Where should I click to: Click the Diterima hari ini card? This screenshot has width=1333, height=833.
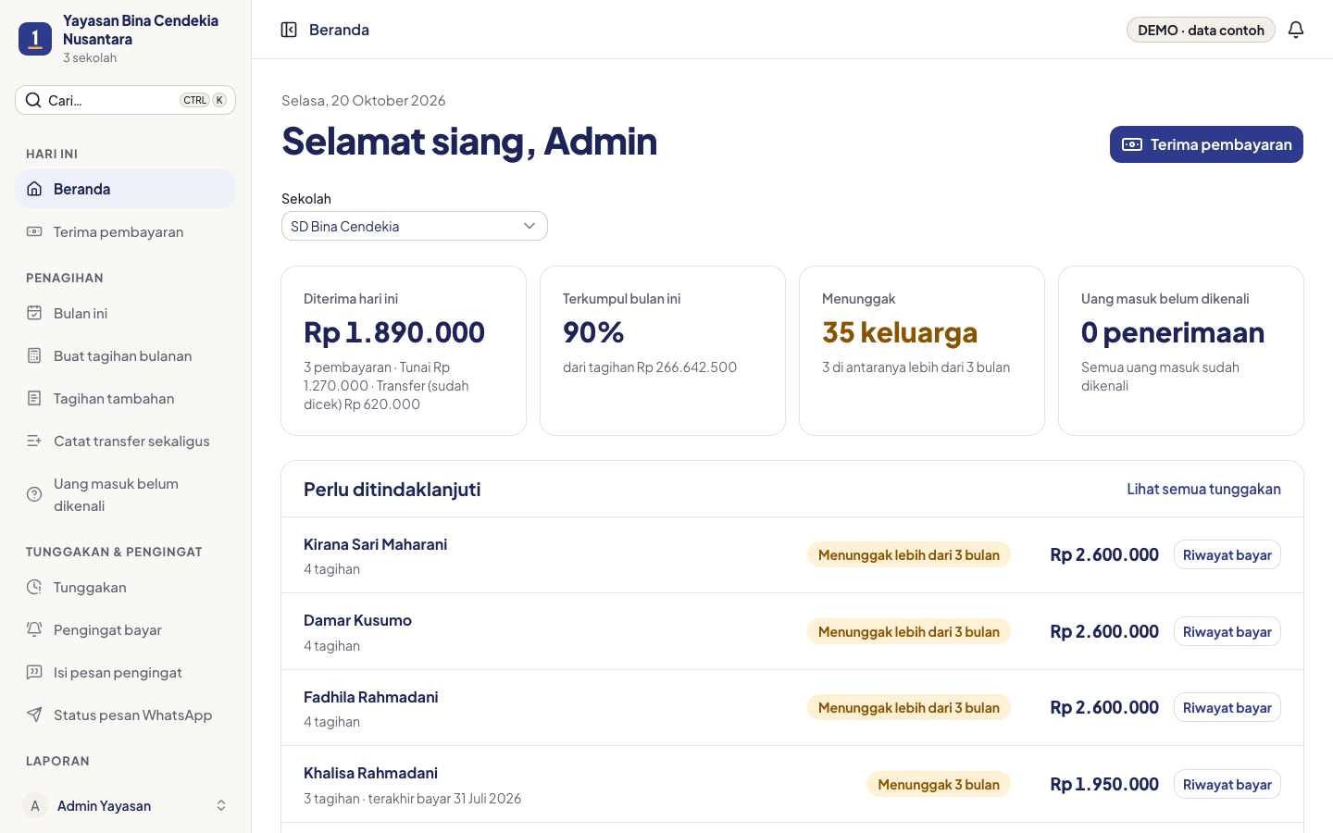tap(404, 351)
